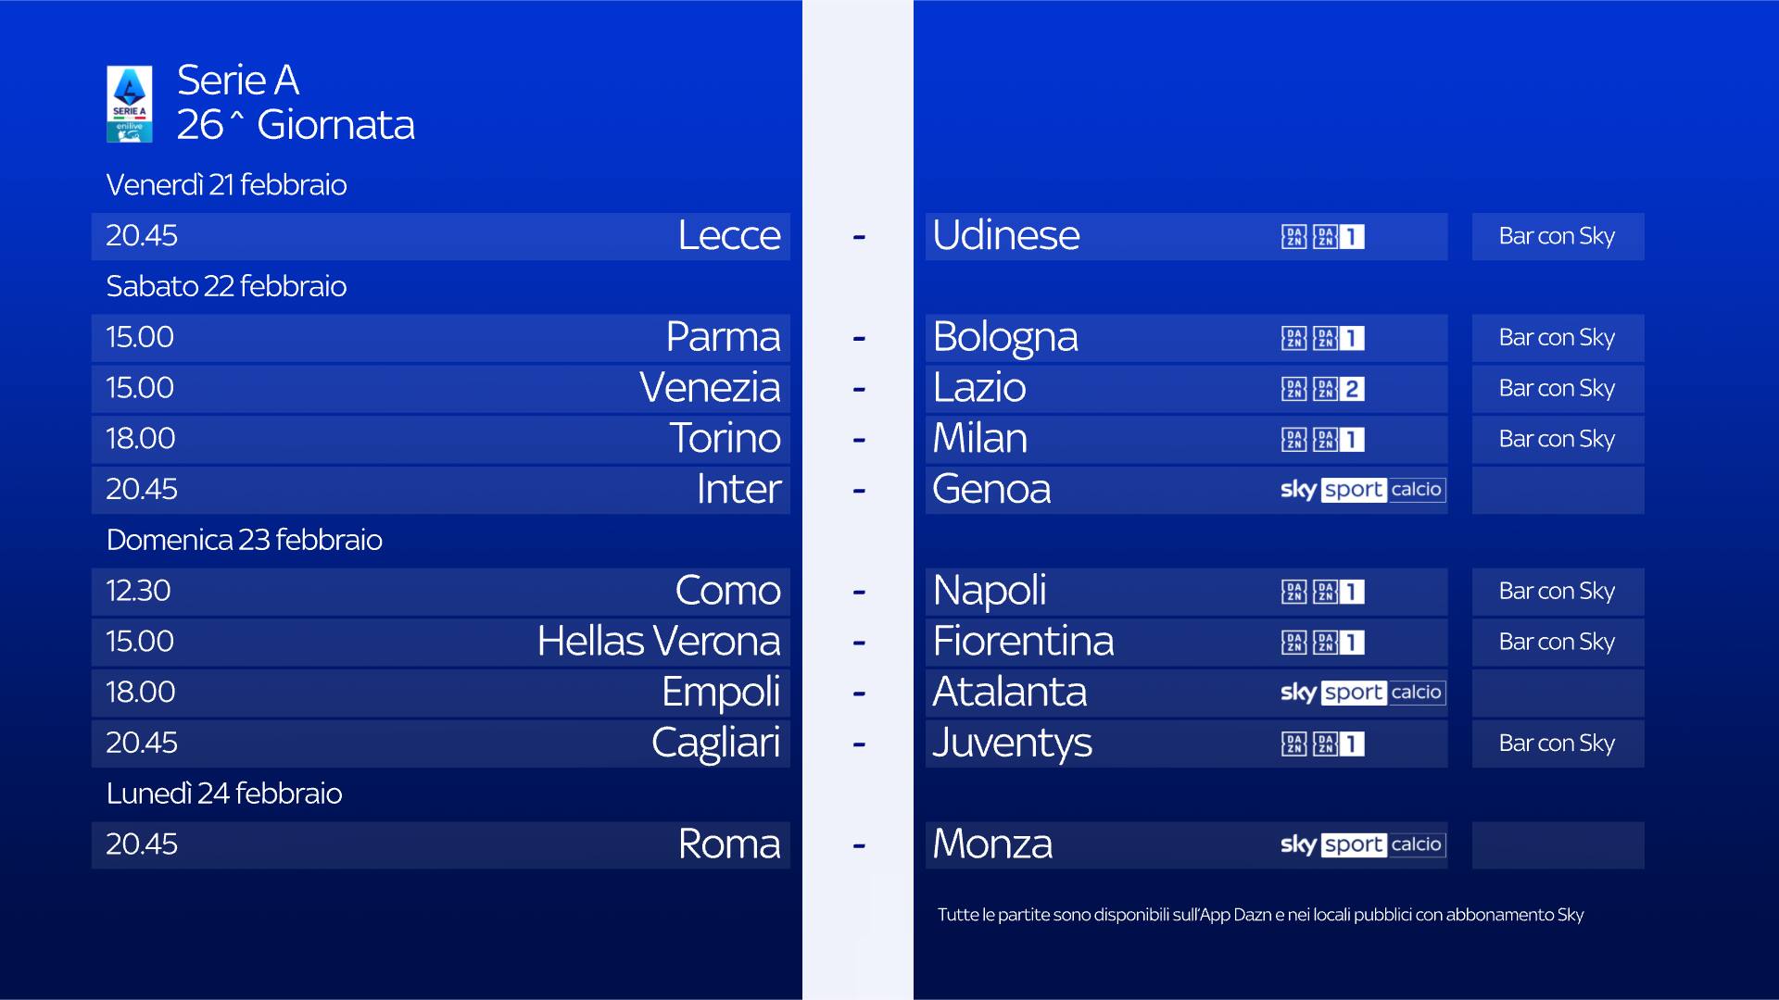Click the DAZN icon for Como-Napoli
The width and height of the screenshot is (1779, 1000).
(x=1293, y=592)
